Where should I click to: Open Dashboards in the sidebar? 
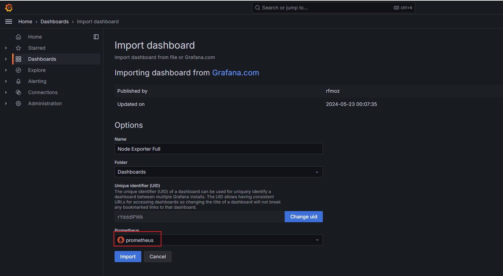[42, 59]
